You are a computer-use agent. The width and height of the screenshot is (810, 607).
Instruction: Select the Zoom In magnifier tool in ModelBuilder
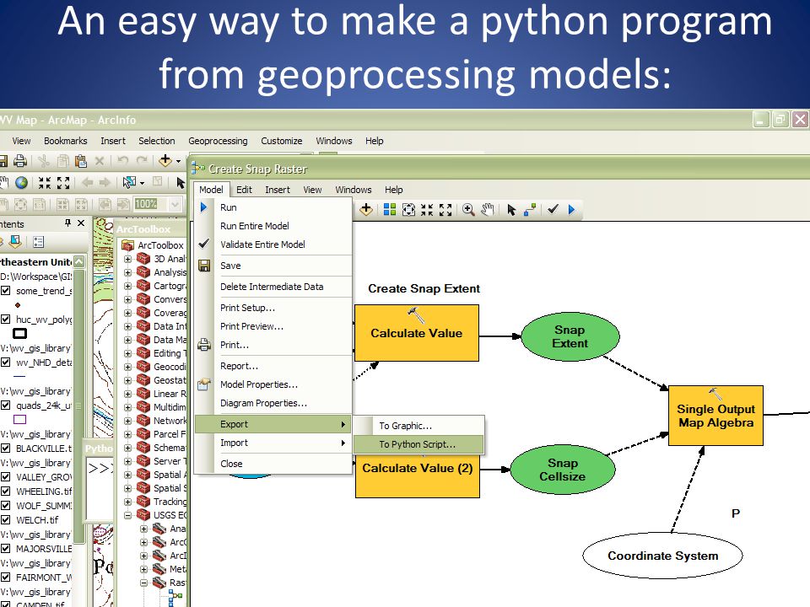tap(468, 209)
